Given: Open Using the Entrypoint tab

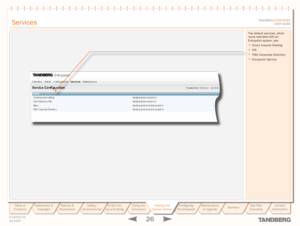Looking at the screenshot, I should pyautogui.click(x=138, y=207).
